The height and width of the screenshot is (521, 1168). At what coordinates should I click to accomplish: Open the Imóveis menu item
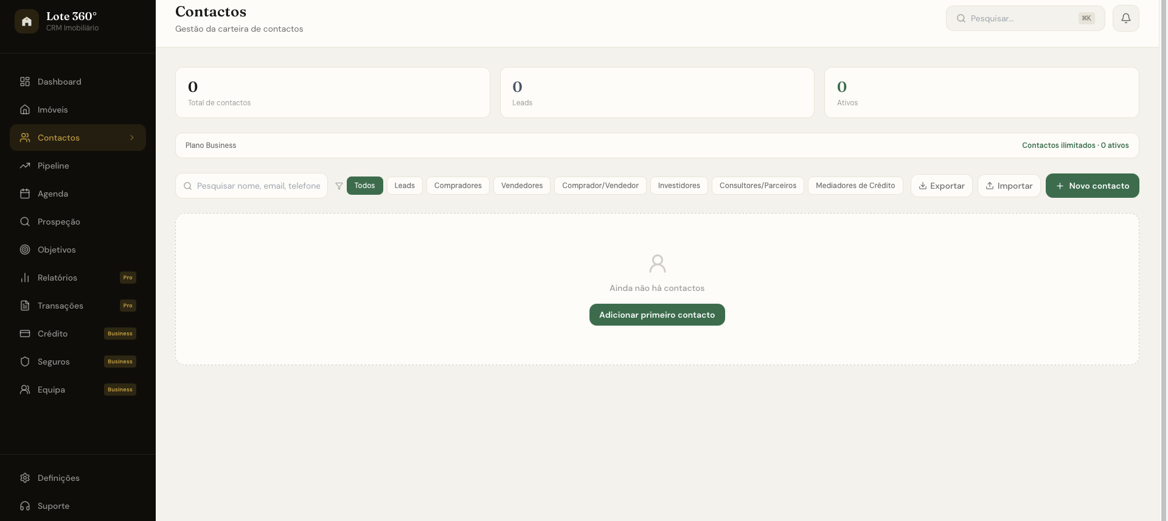[78, 110]
